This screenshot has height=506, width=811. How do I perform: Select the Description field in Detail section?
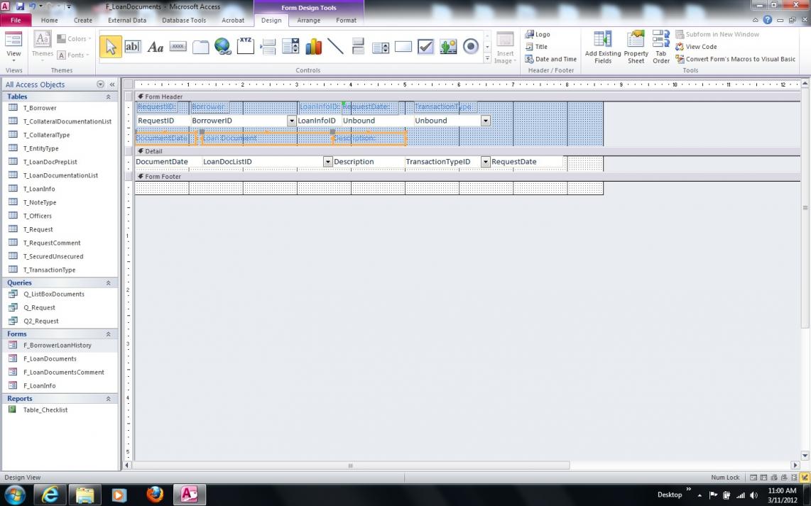click(x=369, y=162)
